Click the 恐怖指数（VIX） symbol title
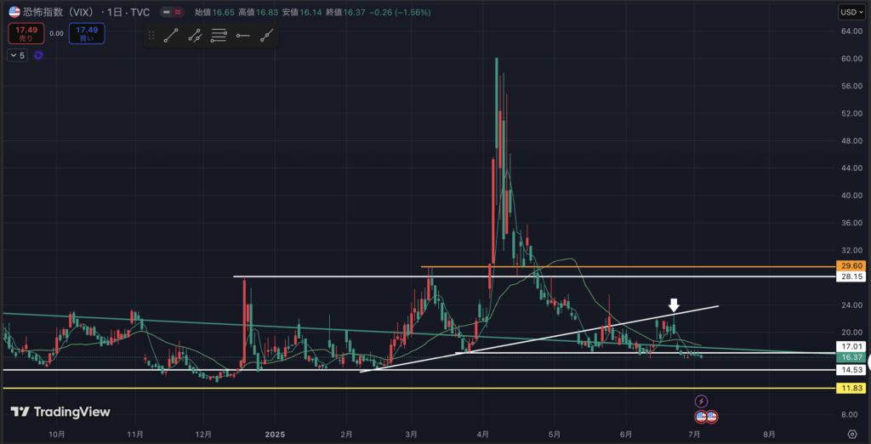This screenshot has height=444, width=871. 60,12
